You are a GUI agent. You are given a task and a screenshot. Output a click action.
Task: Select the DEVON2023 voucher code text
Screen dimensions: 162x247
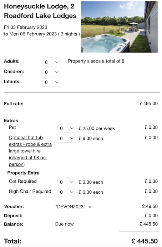coord(70,207)
